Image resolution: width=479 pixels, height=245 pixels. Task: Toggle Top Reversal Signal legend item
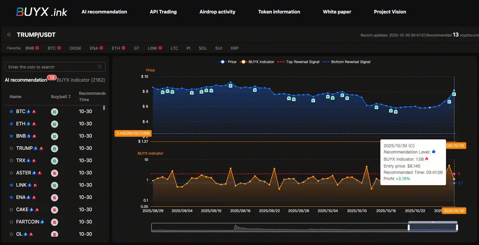click(299, 62)
